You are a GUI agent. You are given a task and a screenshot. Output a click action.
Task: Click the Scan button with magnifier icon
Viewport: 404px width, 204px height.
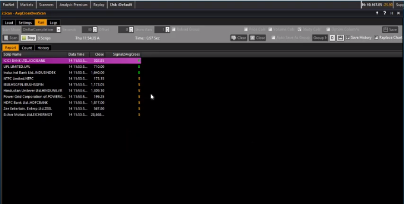pos(11,38)
